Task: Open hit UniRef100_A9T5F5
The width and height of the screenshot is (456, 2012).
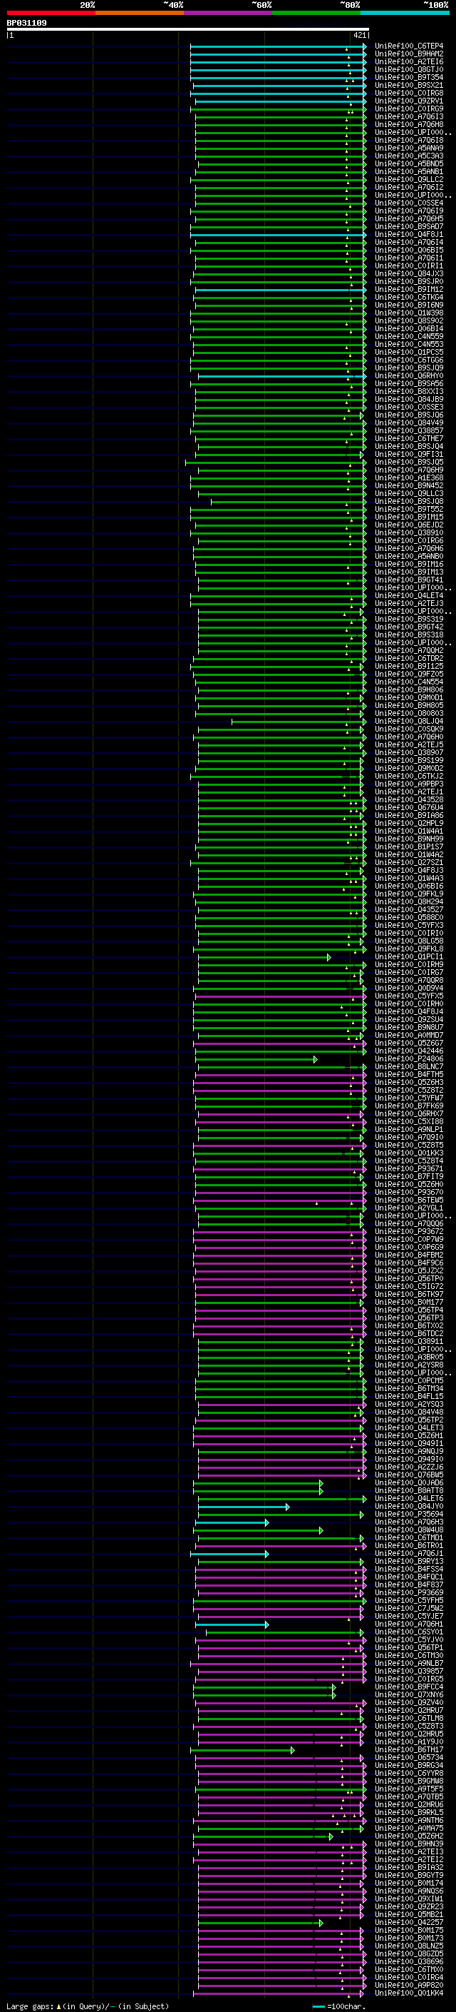Action: coord(408,1789)
